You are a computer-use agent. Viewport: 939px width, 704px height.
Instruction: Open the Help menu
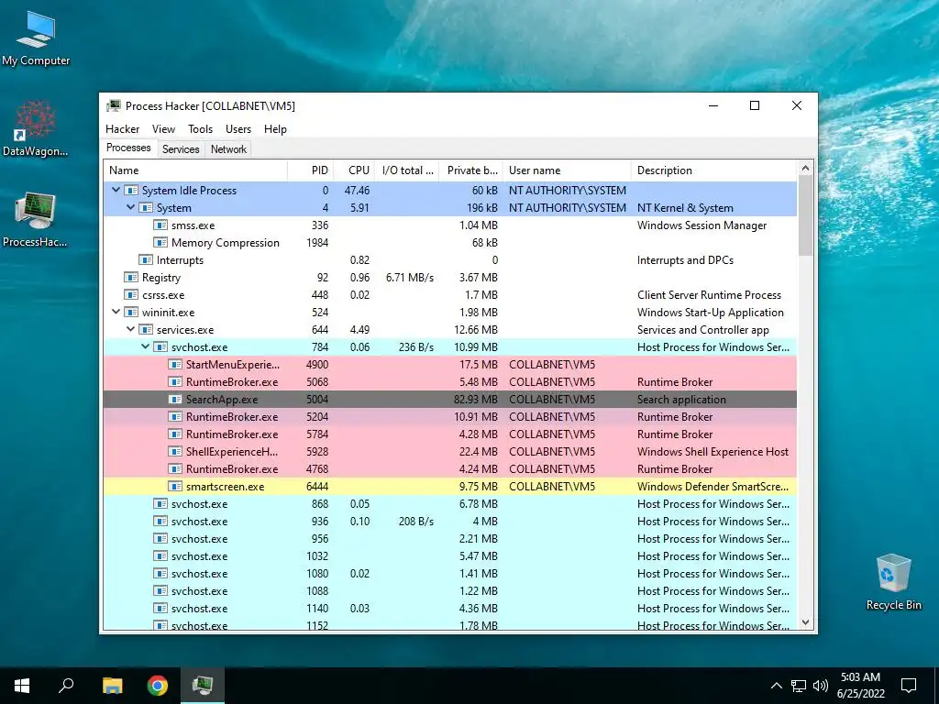[x=275, y=128]
